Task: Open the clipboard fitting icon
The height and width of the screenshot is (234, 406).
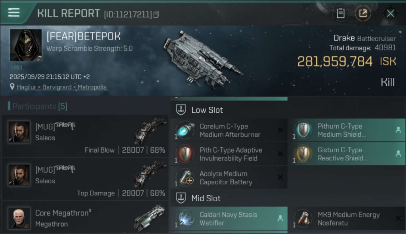Action: click(x=340, y=13)
